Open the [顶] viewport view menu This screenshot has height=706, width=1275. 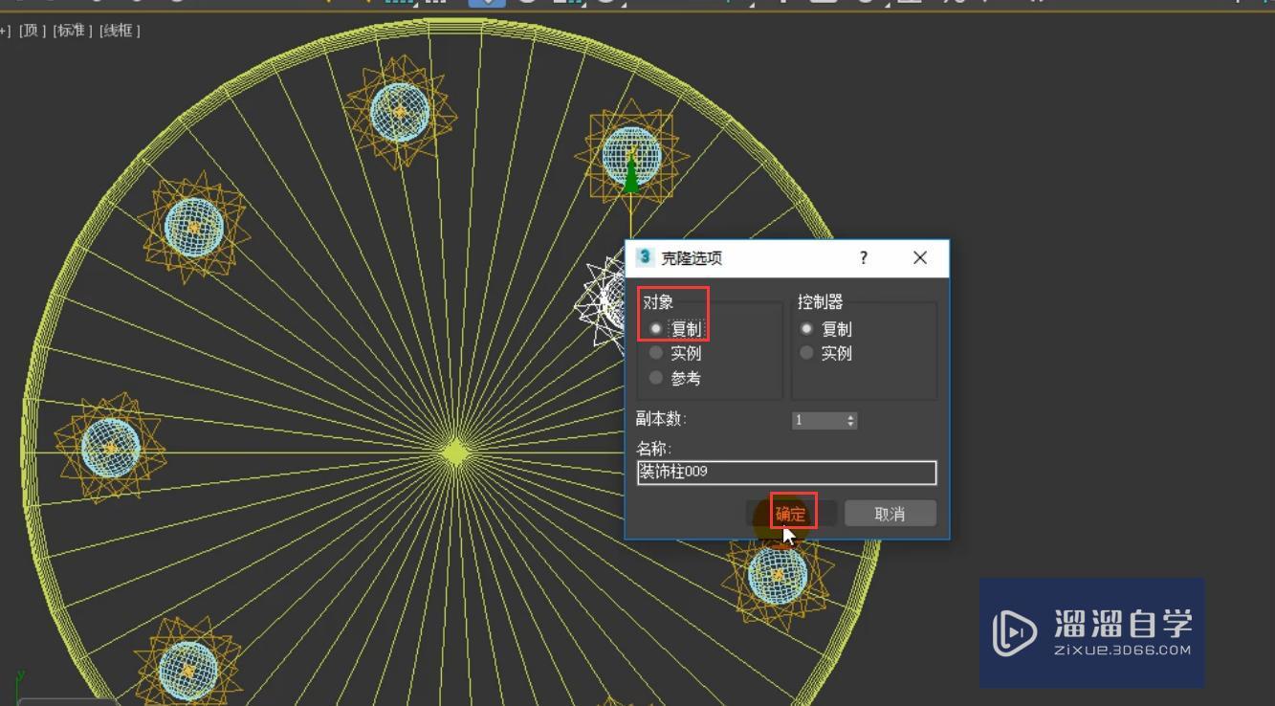(x=33, y=31)
